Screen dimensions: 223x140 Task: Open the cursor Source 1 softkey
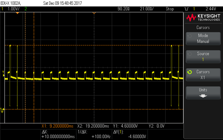[203, 57]
